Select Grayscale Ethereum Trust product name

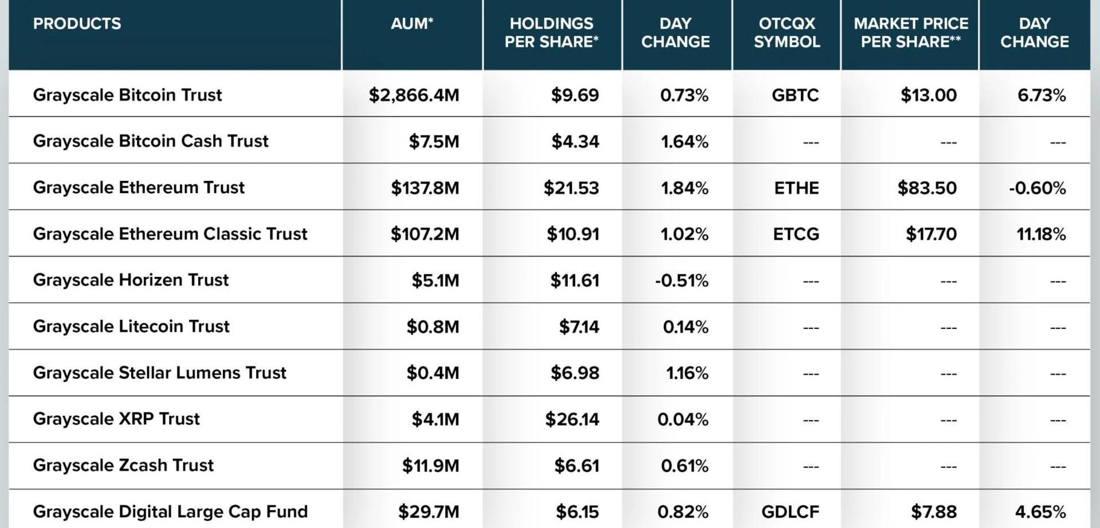(x=139, y=188)
